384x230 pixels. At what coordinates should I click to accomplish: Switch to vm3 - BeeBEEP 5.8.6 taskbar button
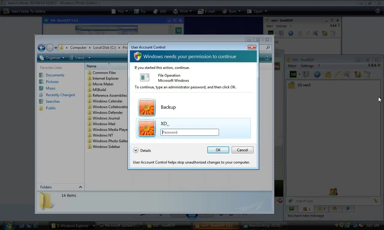point(216,226)
